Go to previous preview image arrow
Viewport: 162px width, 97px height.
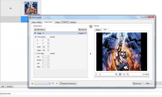pos(96,74)
